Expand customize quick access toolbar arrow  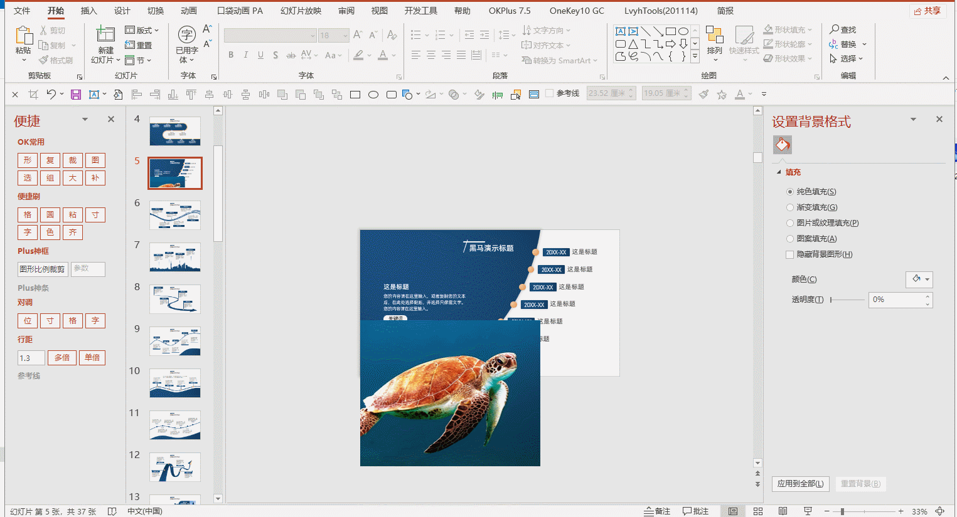pos(764,95)
